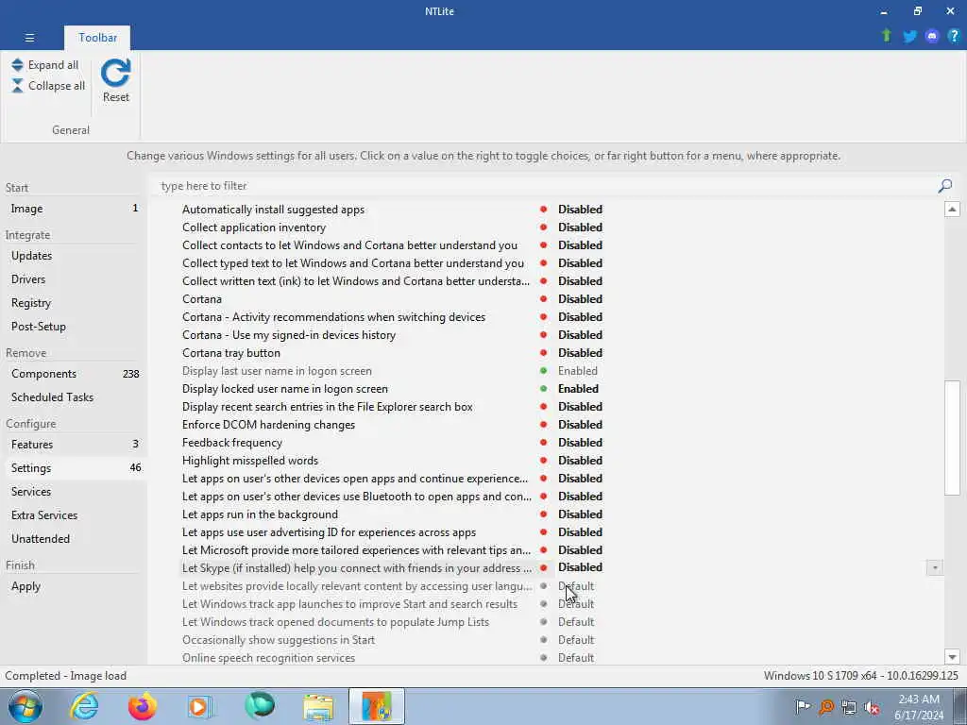967x725 pixels.
Task: Open the Updates page in the sidebar
Action: point(74,255)
